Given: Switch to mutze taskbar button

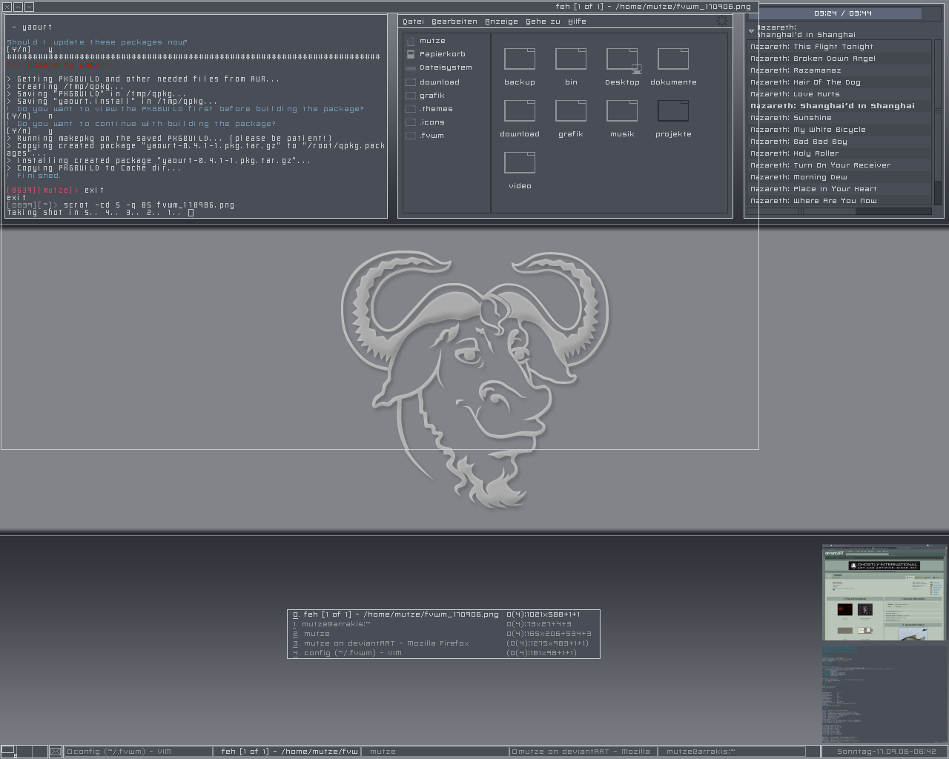Looking at the screenshot, I should coord(435,752).
